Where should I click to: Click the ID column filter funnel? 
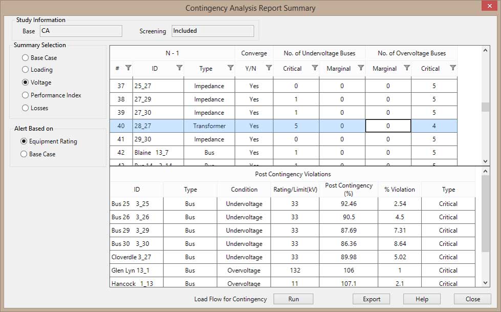[180, 68]
